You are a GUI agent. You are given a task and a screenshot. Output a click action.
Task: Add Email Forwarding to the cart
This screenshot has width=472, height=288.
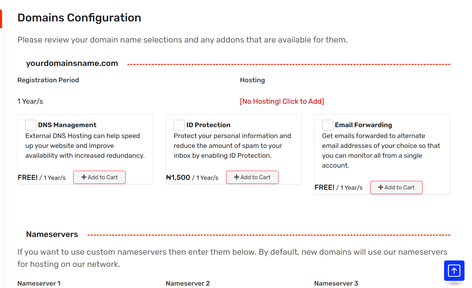tap(396, 187)
